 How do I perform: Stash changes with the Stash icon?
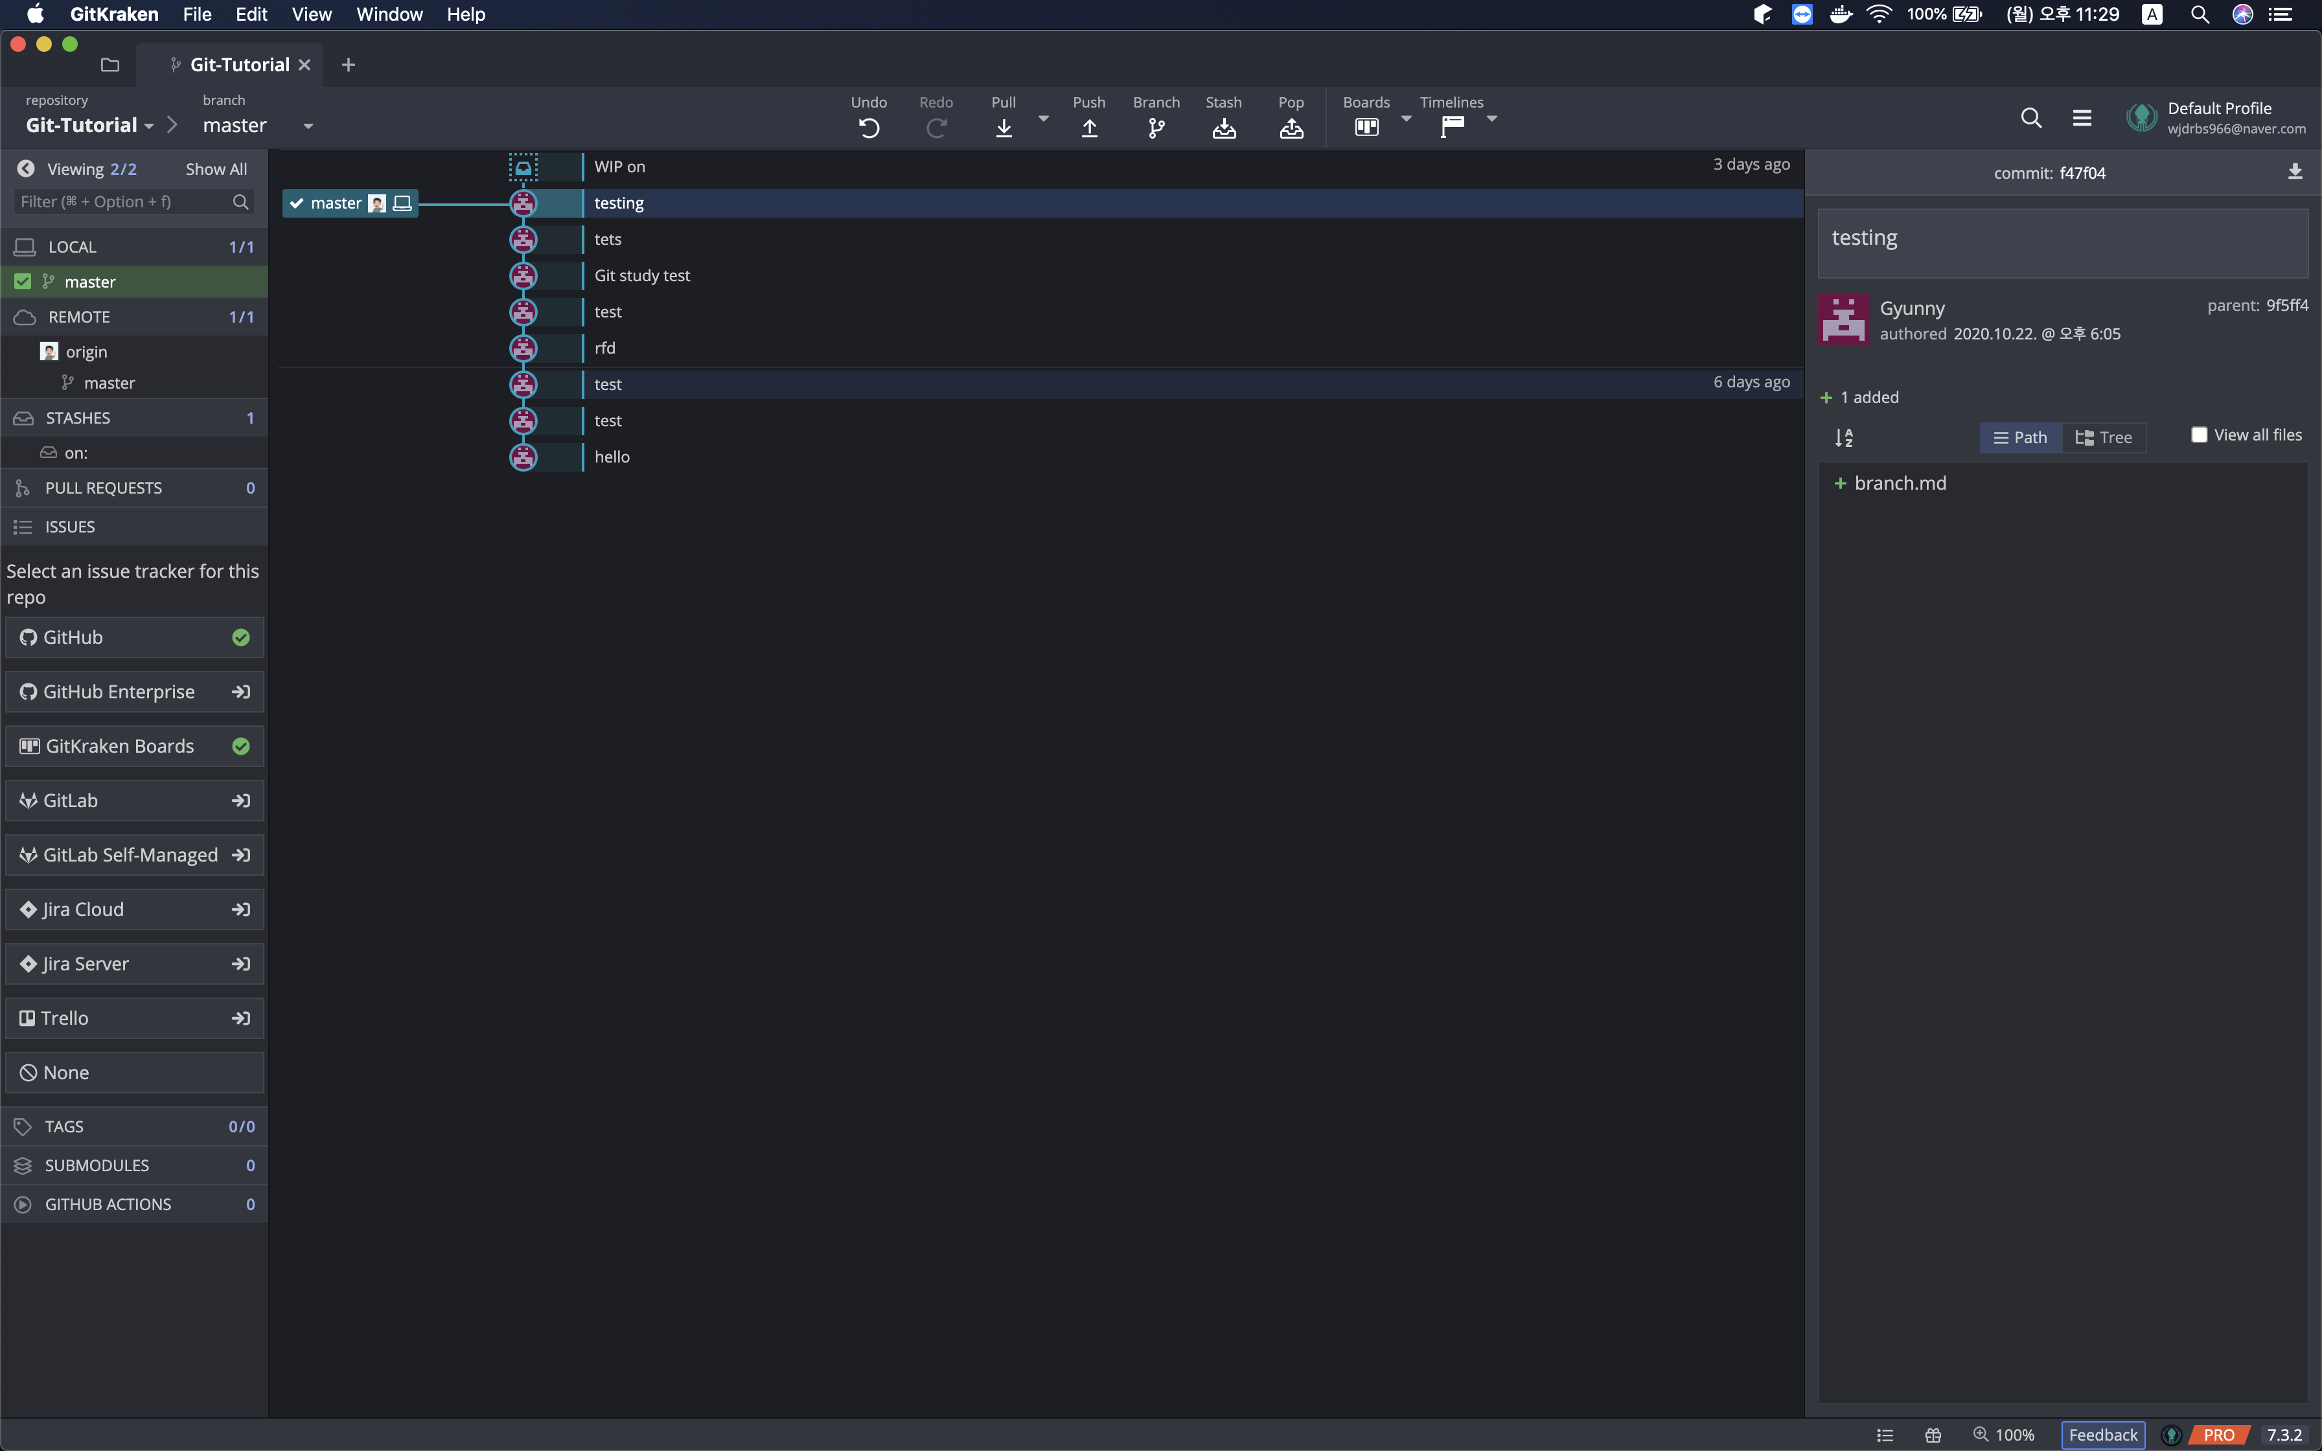tap(1223, 128)
